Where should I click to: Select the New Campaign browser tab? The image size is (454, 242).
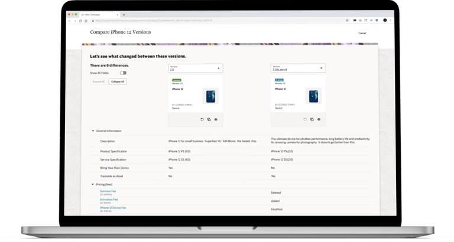pyautogui.click(x=100, y=15)
